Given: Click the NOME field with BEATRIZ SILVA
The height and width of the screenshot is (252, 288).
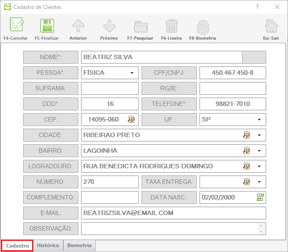Looking at the screenshot, I should (x=162, y=57).
